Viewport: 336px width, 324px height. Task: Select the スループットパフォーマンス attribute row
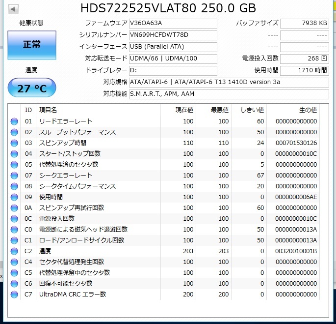(164, 132)
